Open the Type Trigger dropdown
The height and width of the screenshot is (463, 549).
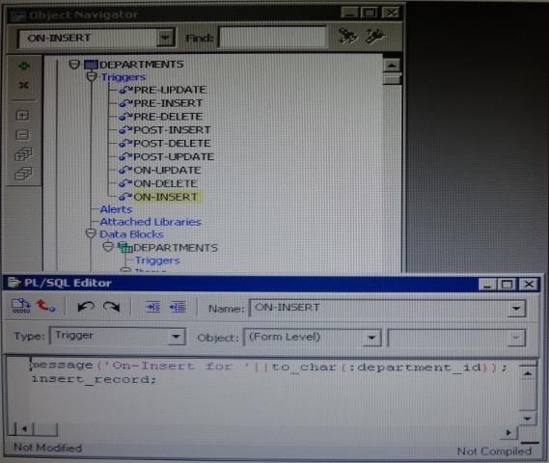click(177, 337)
